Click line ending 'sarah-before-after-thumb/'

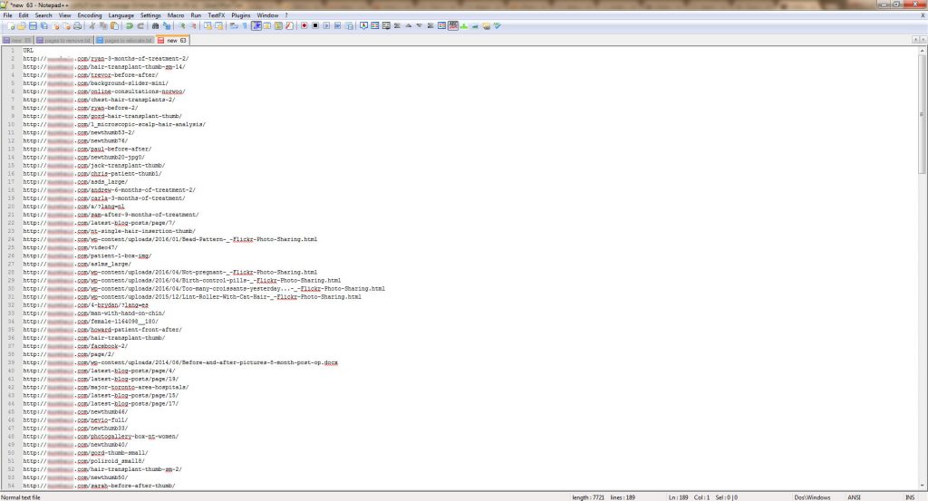pyautogui.click(x=99, y=486)
